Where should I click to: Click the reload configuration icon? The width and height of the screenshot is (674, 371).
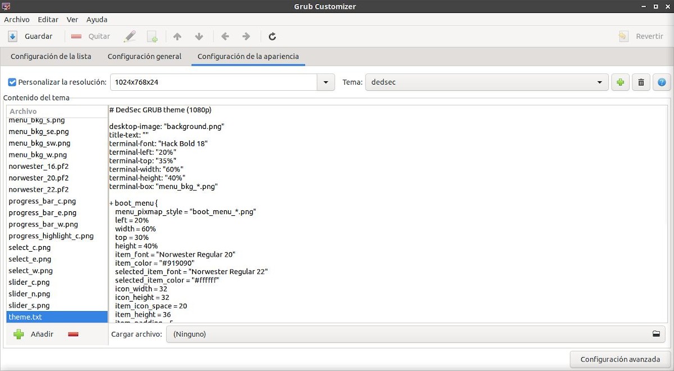(272, 36)
